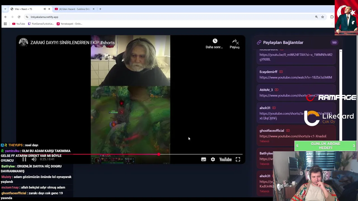Click the shared links list scrollbar

(341, 95)
